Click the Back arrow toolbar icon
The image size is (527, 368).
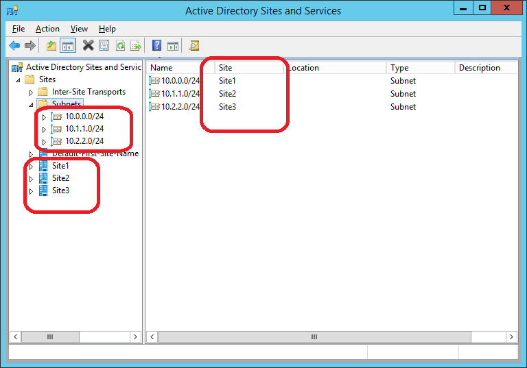pyautogui.click(x=14, y=45)
